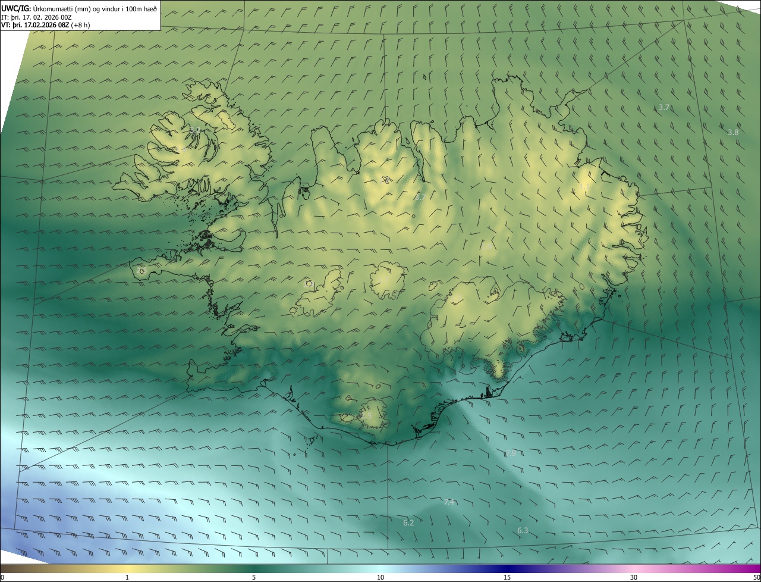
Task: Click the 7.4 value label over the ocean
Action: [x=449, y=502]
